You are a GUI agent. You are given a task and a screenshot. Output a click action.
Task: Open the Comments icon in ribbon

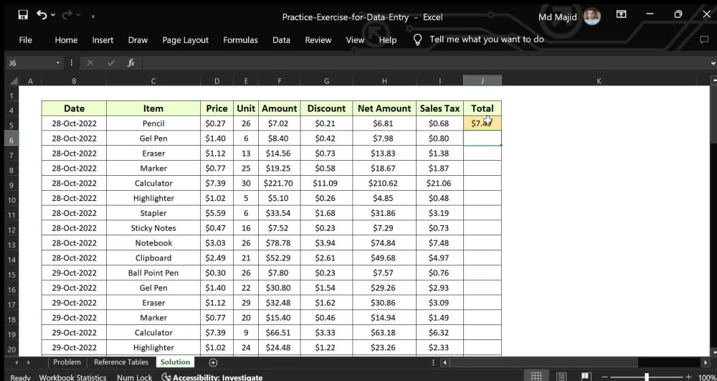(704, 40)
